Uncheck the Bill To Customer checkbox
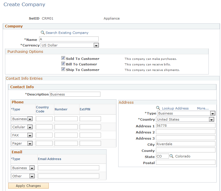Image resolution: width=221 pixels, height=191 pixels. tap(63, 64)
